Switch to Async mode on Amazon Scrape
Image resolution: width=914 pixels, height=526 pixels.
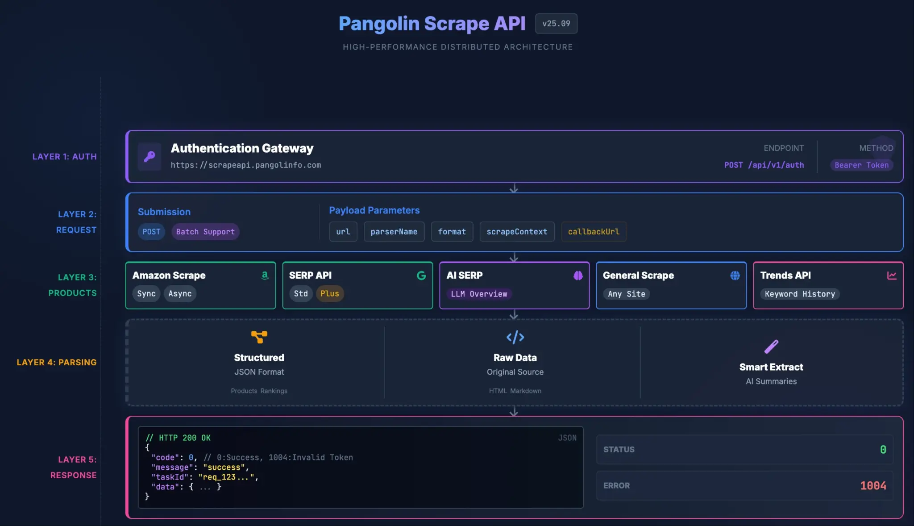tap(180, 293)
